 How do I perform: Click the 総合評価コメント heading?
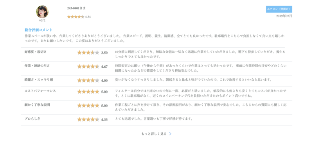(x=38, y=30)
